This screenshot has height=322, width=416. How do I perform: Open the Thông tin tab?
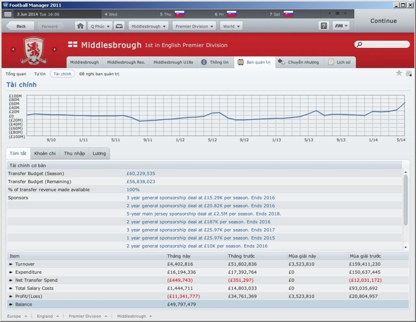click(216, 62)
